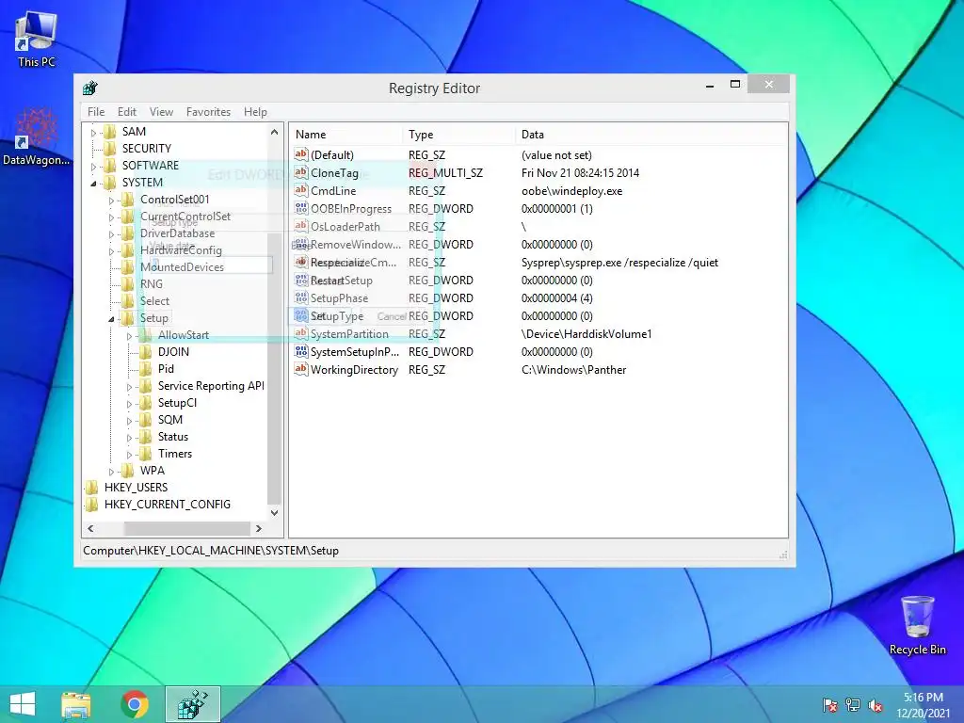
Task: Expand the ControlSet001 key
Action: pos(111,201)
